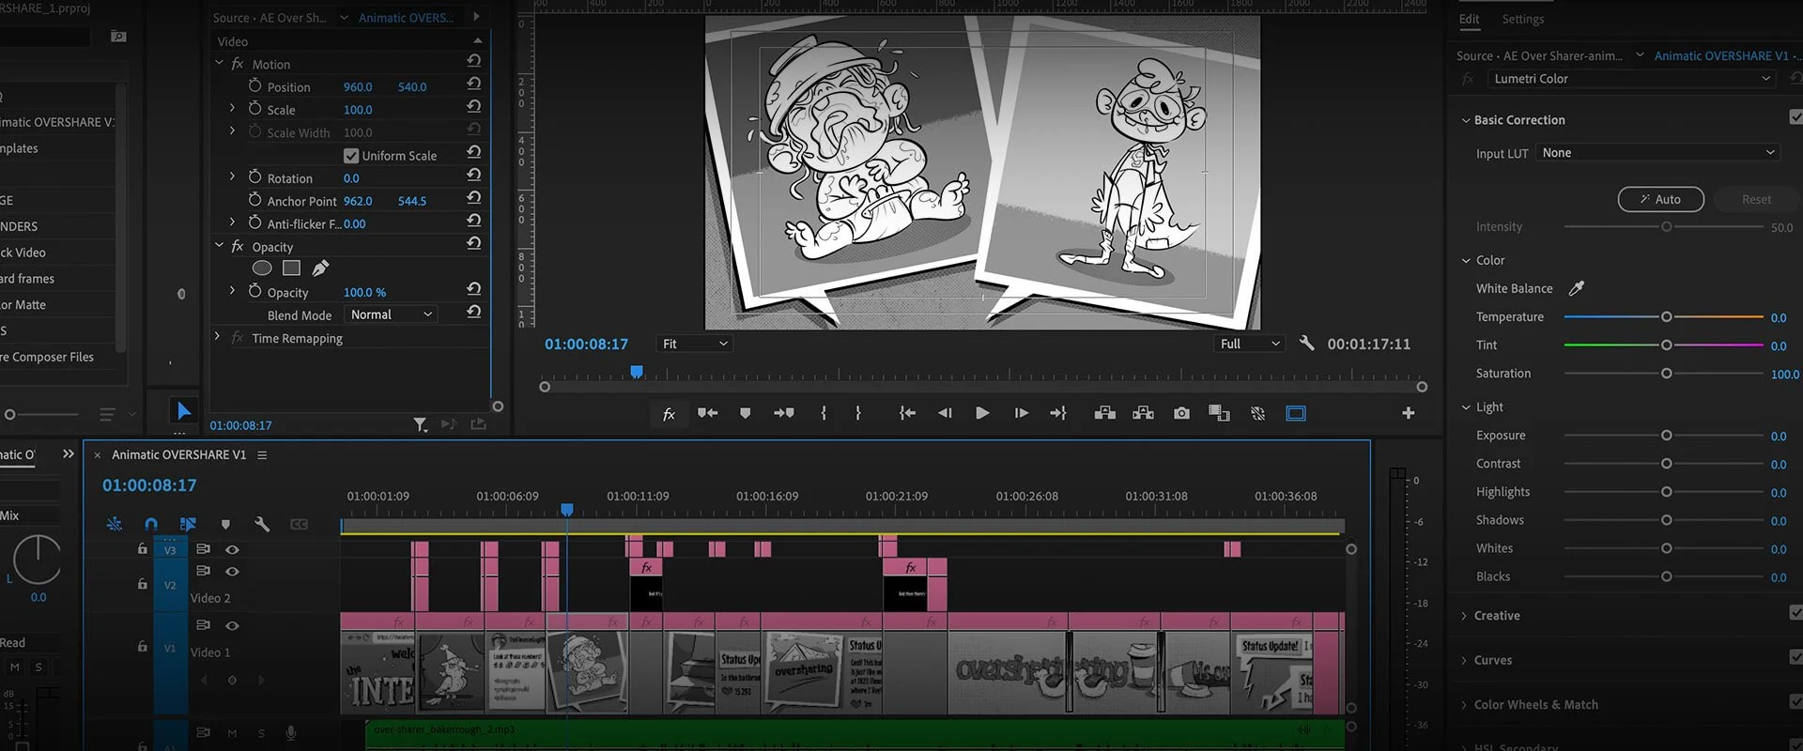Switch to Lumetri Settings tab
Screen dimensions: 1803x751
pyautogui.click(x=1522, y=19)
